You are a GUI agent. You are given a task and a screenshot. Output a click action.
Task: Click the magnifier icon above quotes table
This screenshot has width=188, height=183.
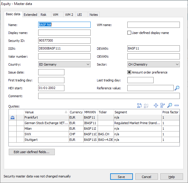pyautogui.click(x=170, y=105)
